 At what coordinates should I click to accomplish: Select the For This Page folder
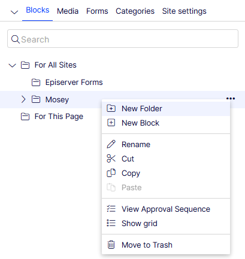click(52, 117)
